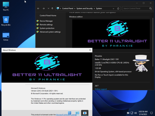The width and height of the screenshot is (155, 116).
Task: Click Better 11 Ultralight logo in System window
Action: (111, 34)
